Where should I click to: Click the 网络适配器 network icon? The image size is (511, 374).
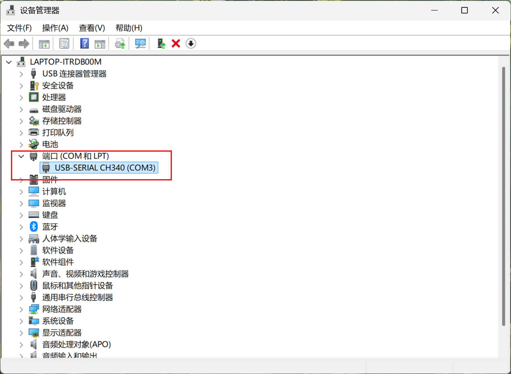click(x=34, y=309)
